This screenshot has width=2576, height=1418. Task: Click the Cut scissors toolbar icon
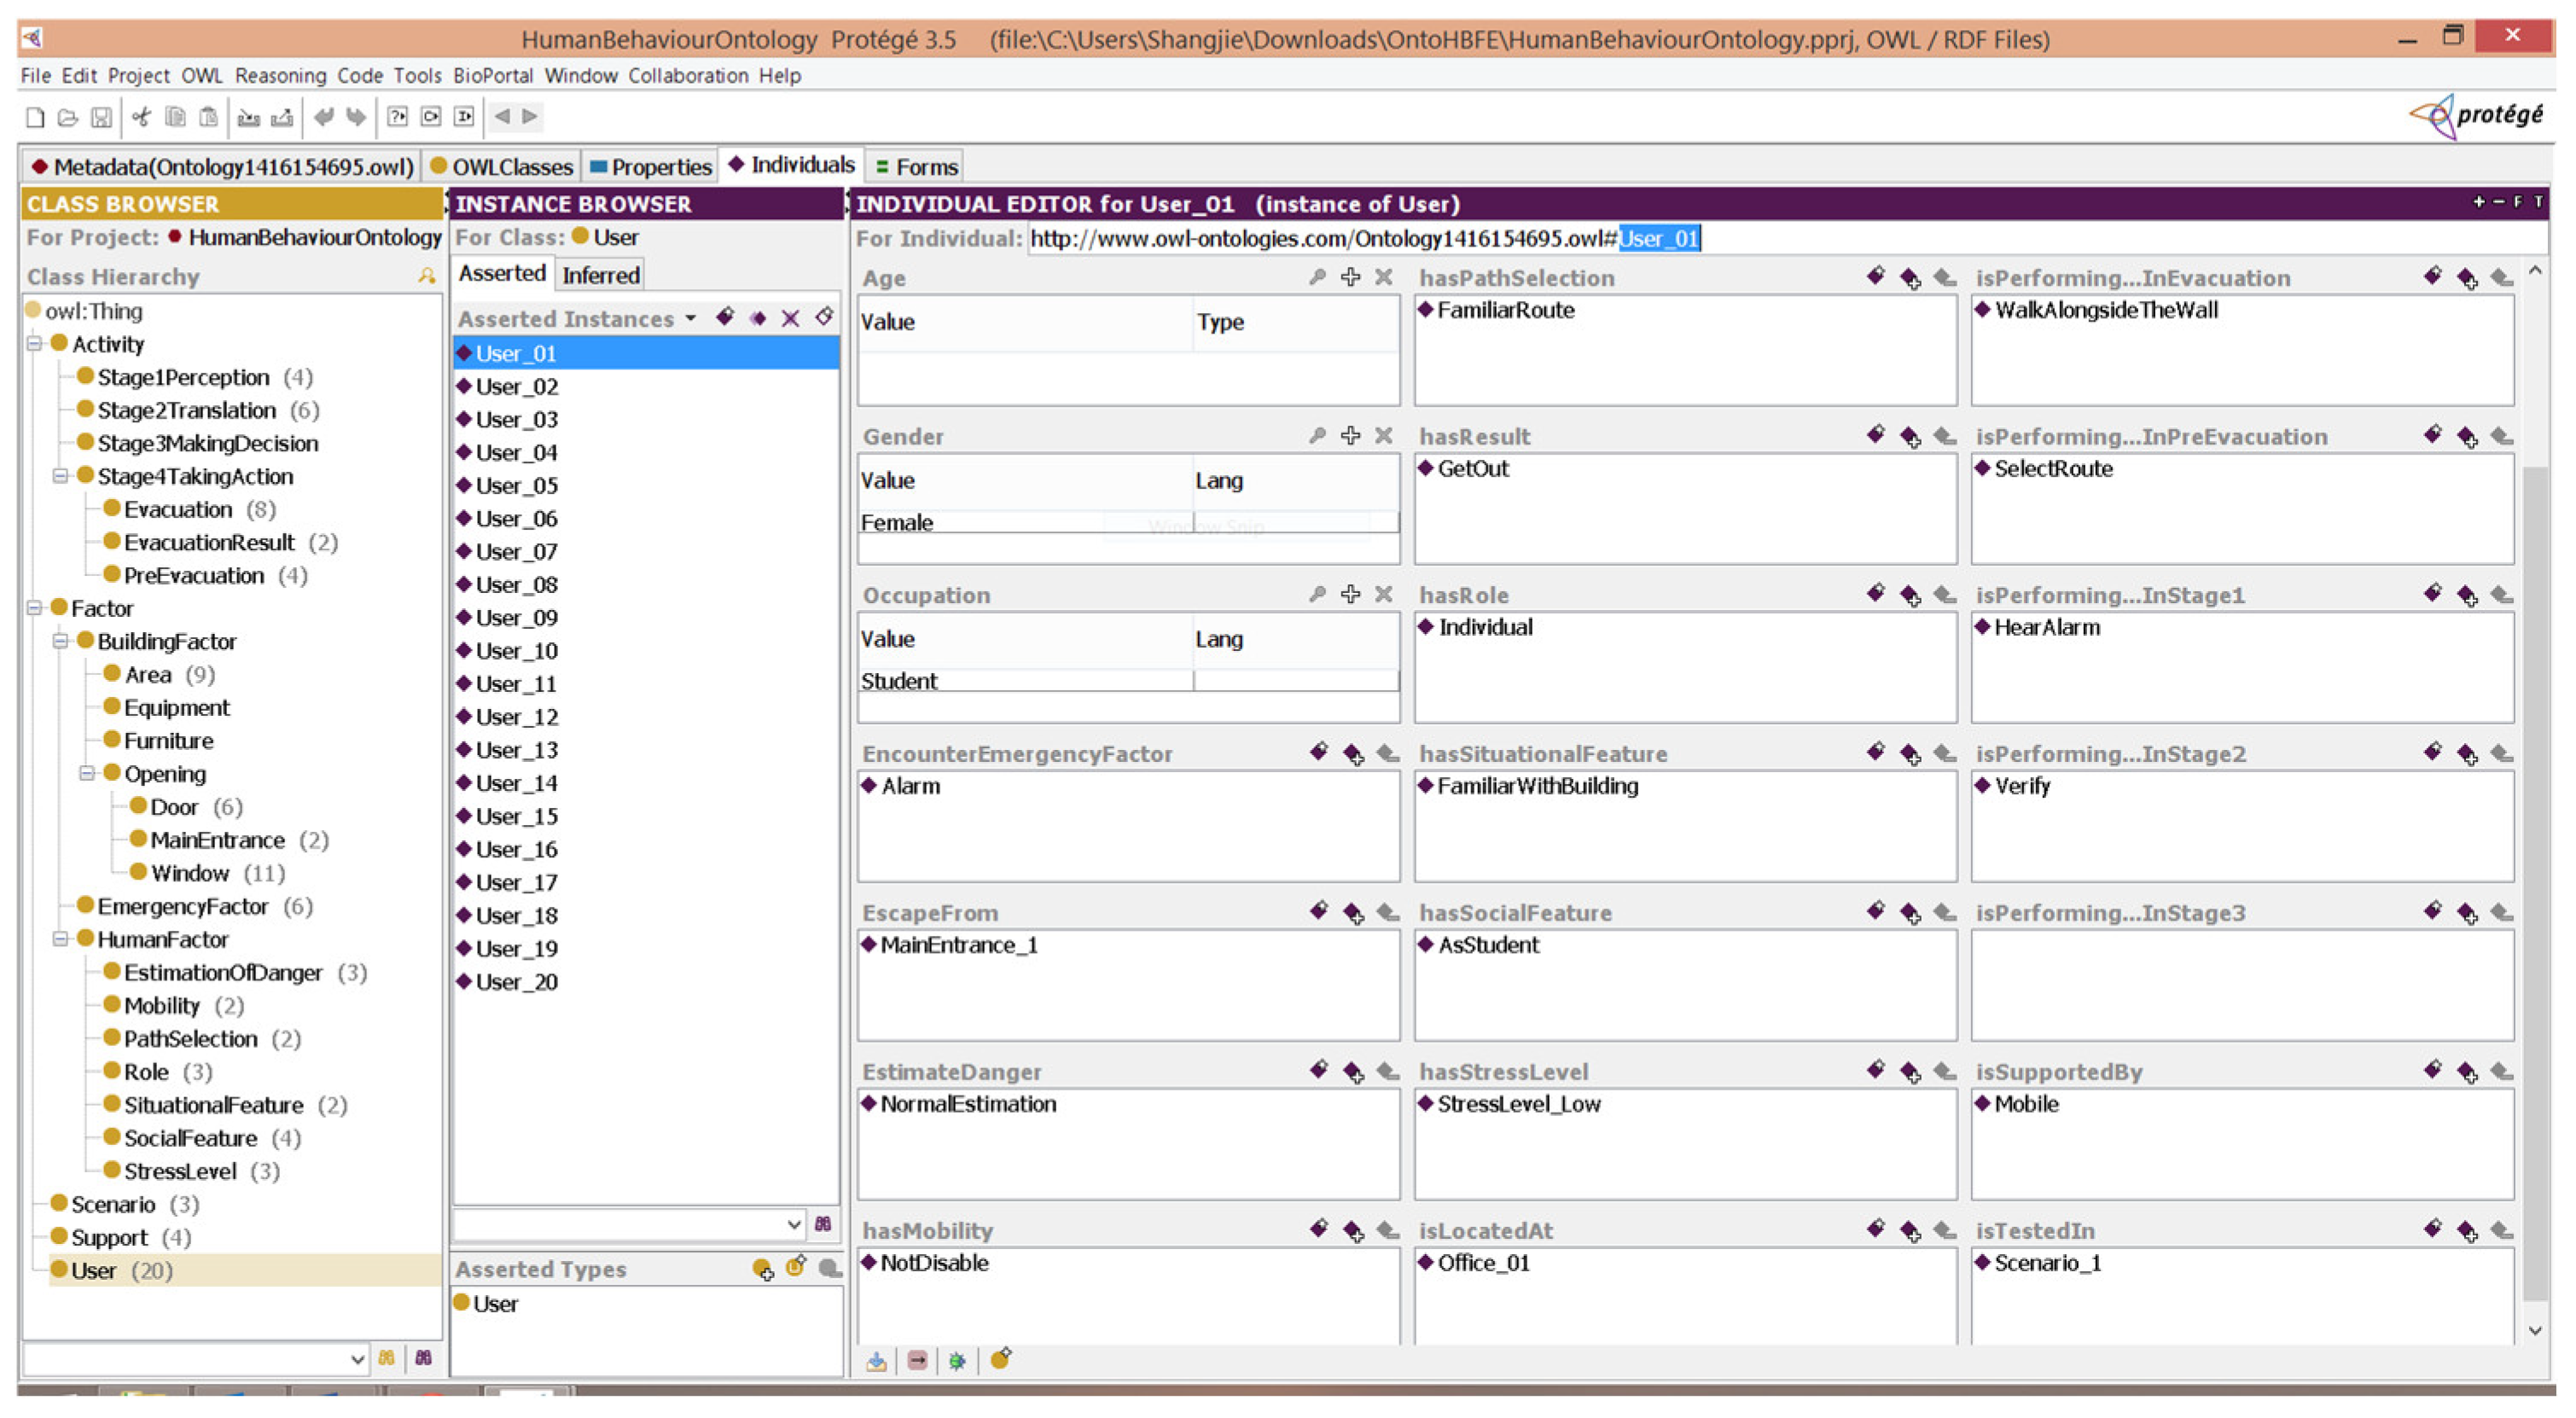(141, 117)
